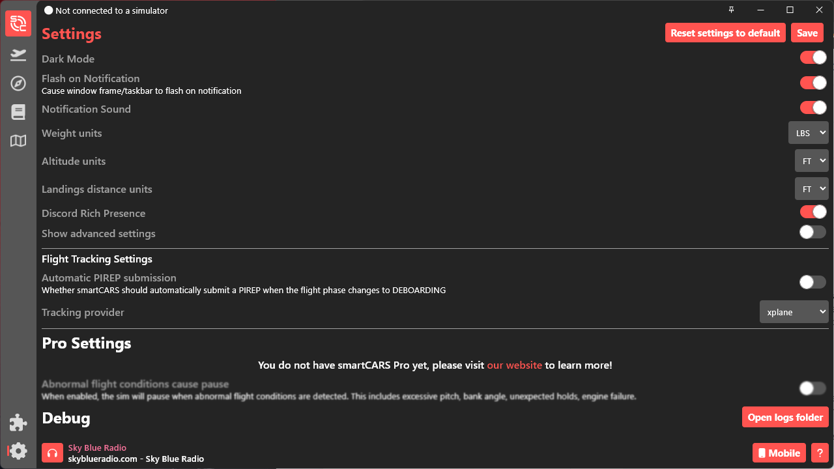
Task: Open the Weight units LBS dropdown
Action: [x=809, y=133]
